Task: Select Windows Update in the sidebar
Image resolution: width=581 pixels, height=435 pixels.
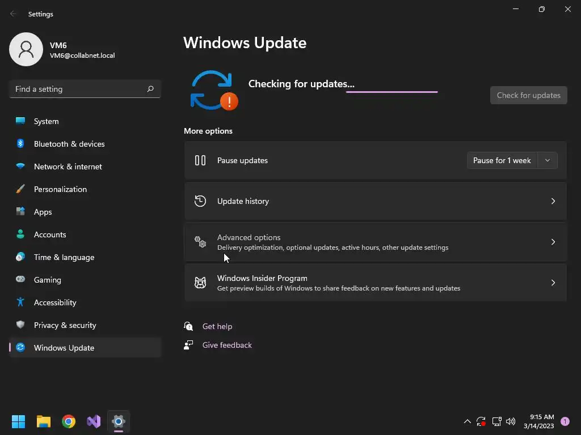Action: pyautogui.click(x=85, y=348)
